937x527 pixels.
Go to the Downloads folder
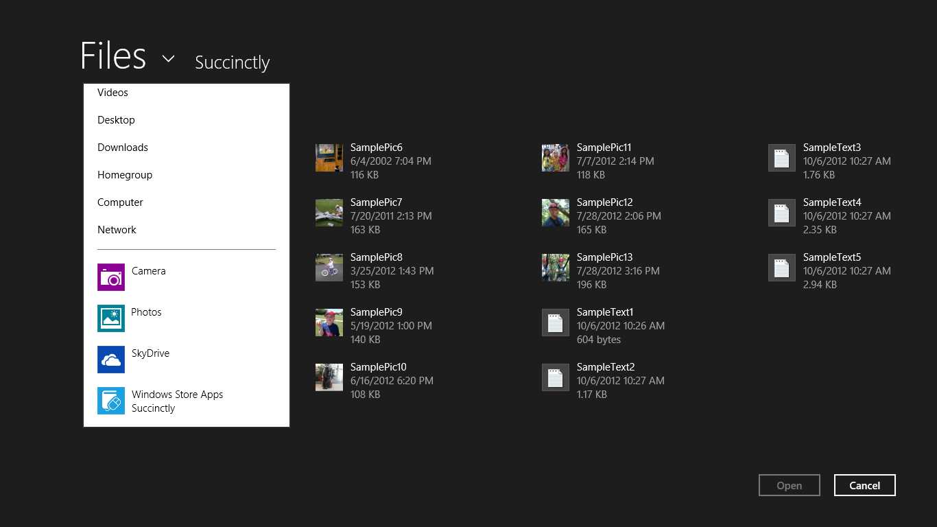tap(123, 147)
